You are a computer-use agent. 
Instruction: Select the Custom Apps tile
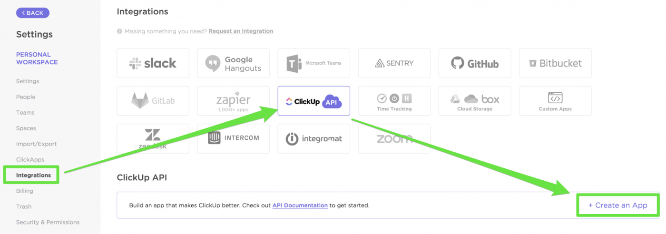(x=555, y=101)
